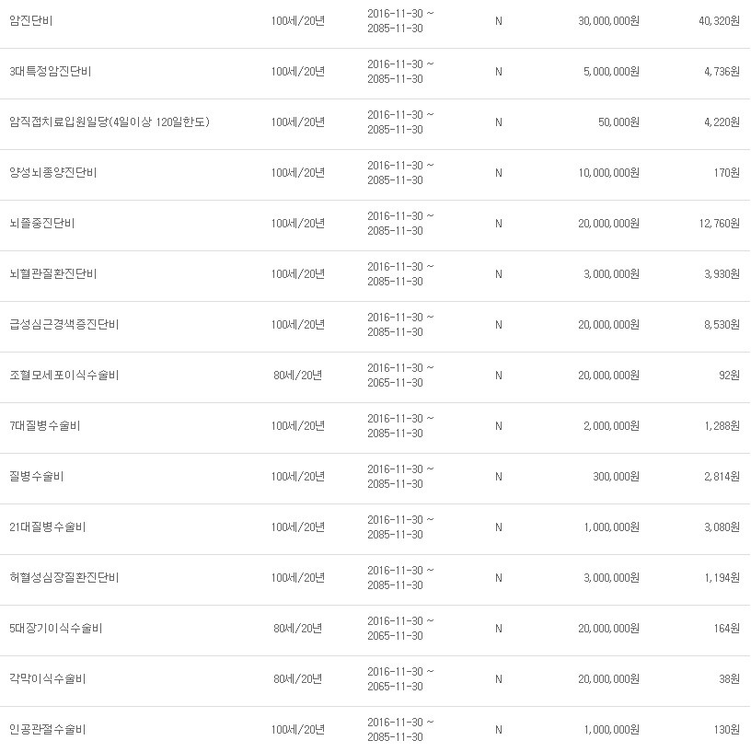751x752 pixels.
Task: Select the 7대질병수술비 coverage name
Action: [44, 426]
